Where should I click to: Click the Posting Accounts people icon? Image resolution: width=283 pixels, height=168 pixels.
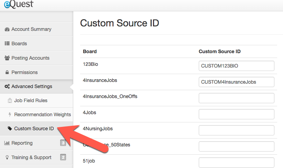point(7,58)
